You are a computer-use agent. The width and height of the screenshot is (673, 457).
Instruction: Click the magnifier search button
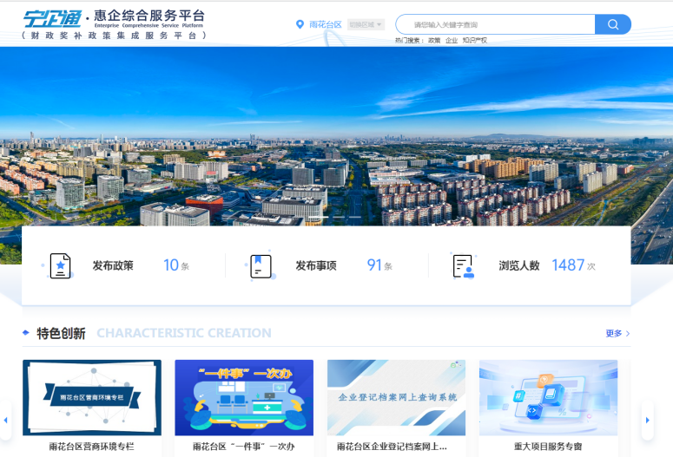(613, 24)
